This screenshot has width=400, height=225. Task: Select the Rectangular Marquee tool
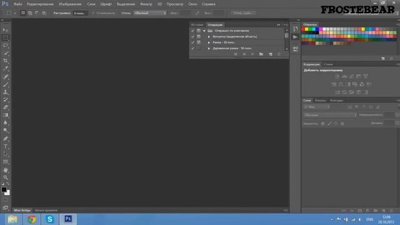click(x=6, y=37)
